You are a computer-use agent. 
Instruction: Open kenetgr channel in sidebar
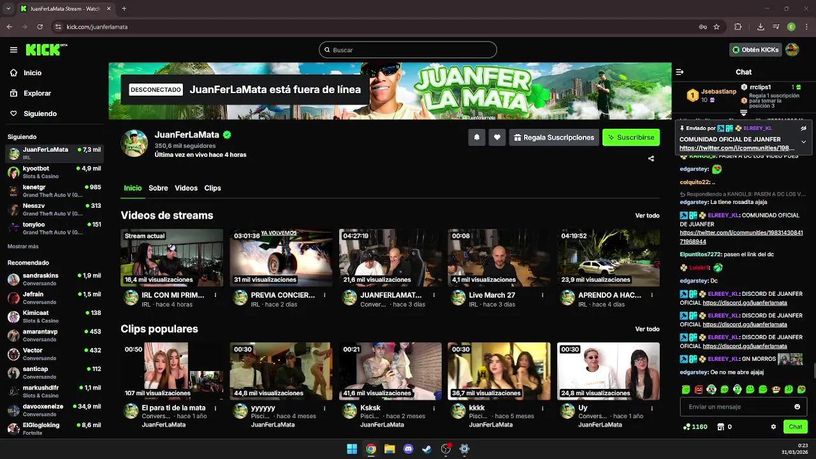(54, 191)
